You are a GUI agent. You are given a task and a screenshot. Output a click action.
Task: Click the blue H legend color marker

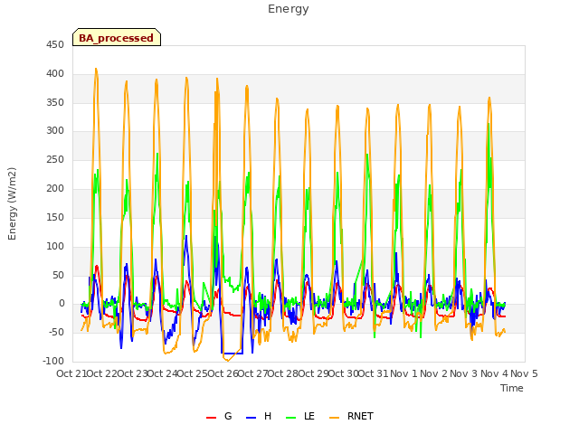point(251,418)
